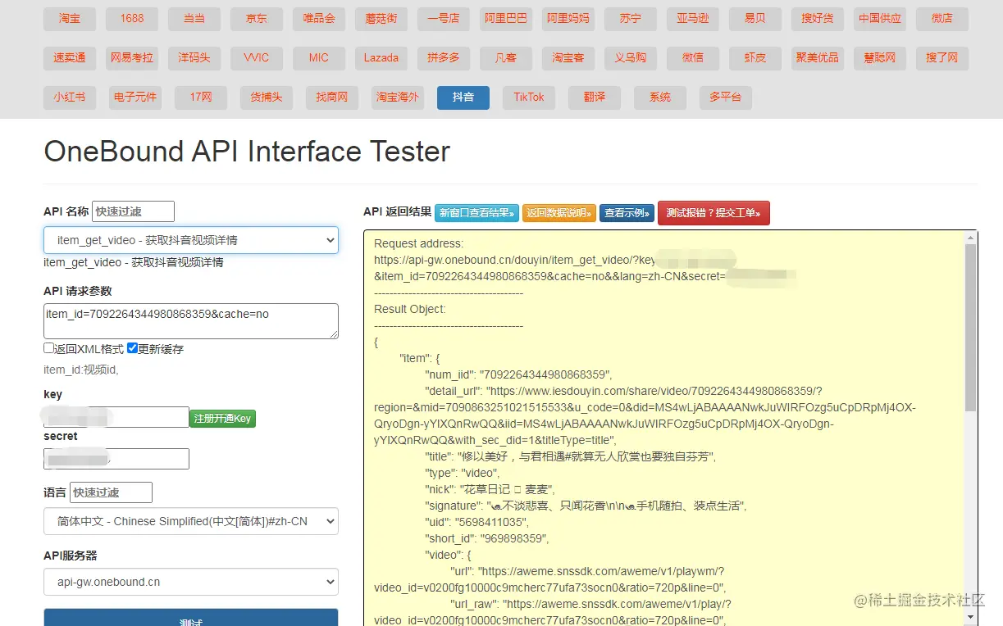The height and width of the screenshot is (626, 1003).
Task: Switch to the 淘宝客 tab
Action: [x=568, y=58]
